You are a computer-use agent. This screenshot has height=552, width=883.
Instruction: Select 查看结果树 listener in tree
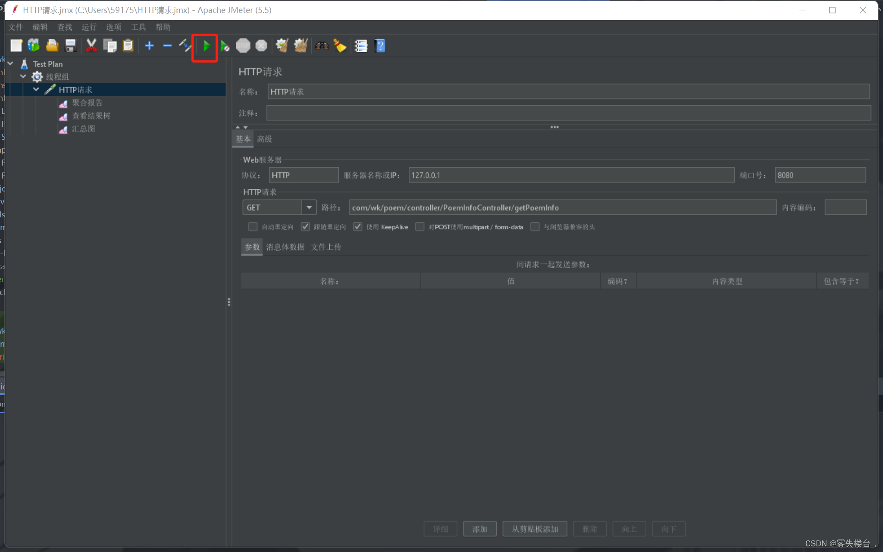pos(91,116)
